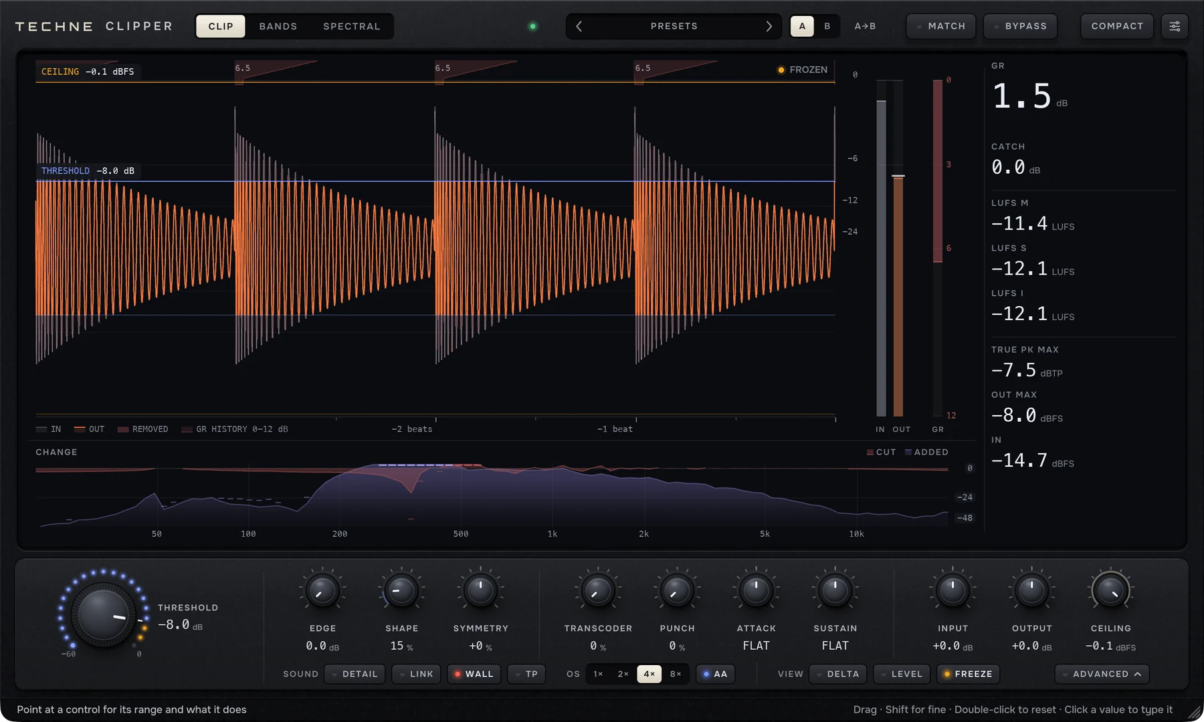Enable the LINK toggle
The width and height of the screenshot is (1204, 722).
tap(416, 674)
